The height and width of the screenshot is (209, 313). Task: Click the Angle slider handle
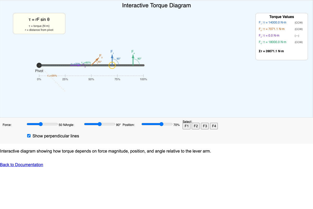coord(99,124)
